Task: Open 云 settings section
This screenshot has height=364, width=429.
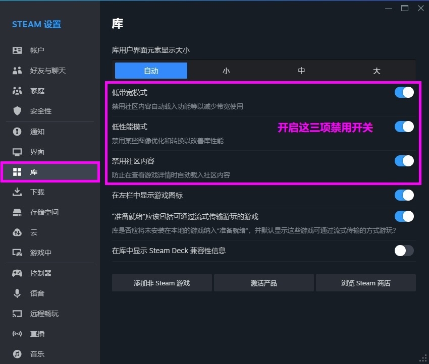Action: pos(50,232)
